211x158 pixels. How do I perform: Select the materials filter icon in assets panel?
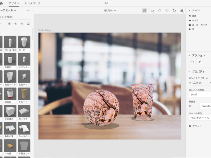(9, 24)
